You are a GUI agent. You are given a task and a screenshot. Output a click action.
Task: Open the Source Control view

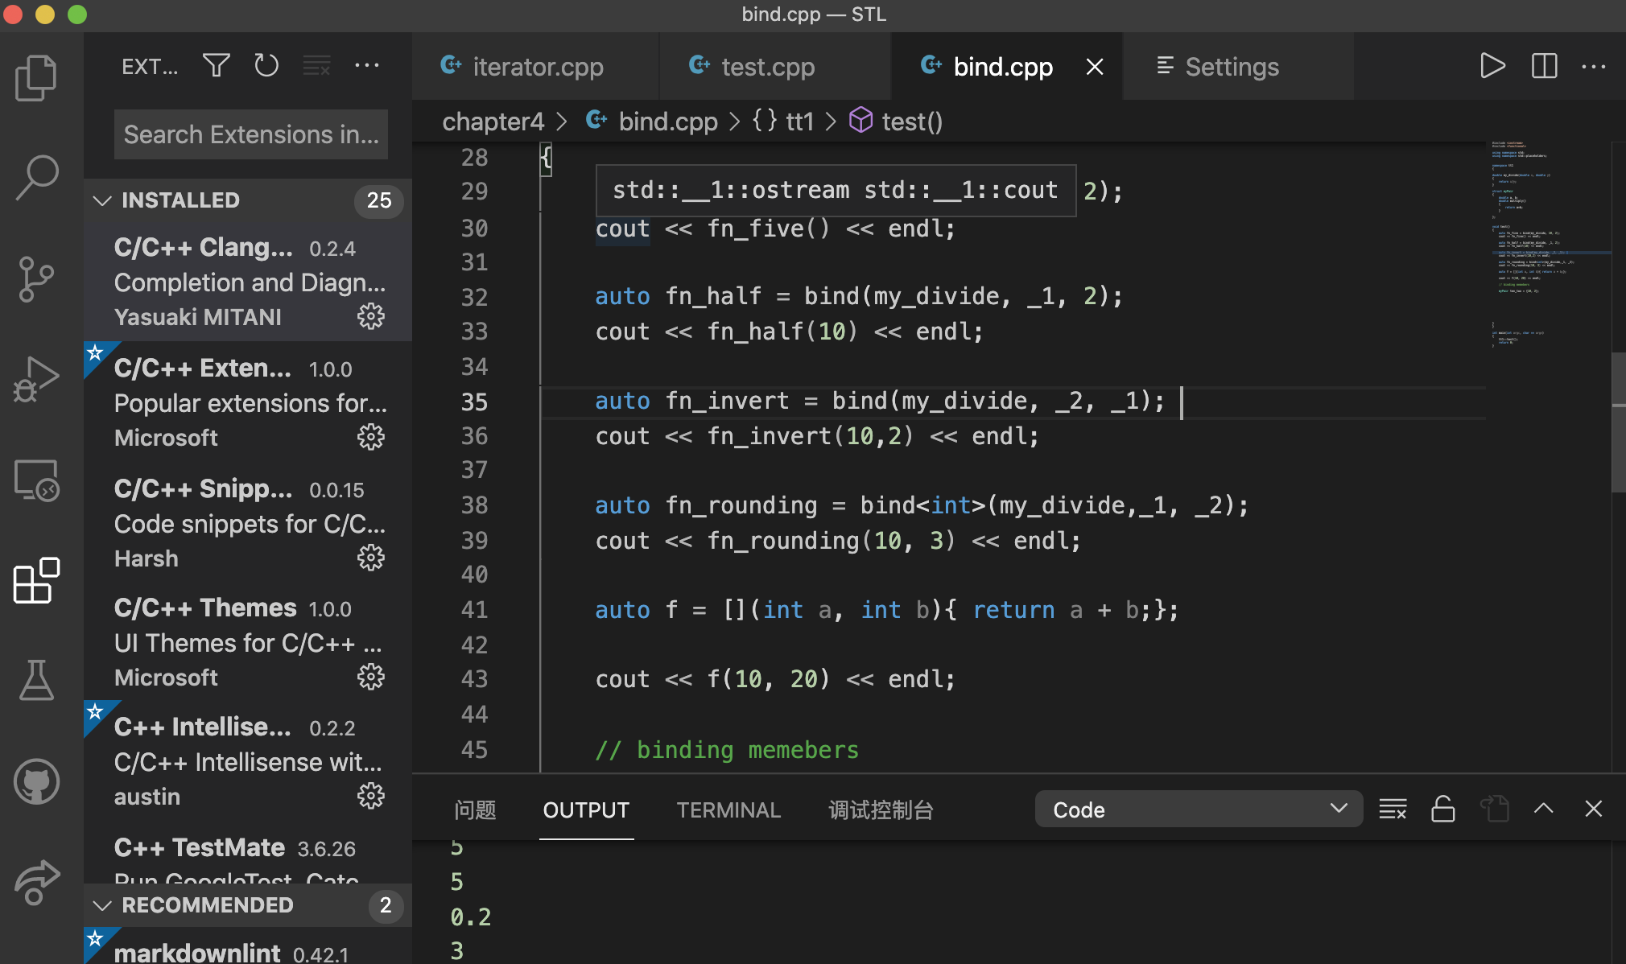37,278
